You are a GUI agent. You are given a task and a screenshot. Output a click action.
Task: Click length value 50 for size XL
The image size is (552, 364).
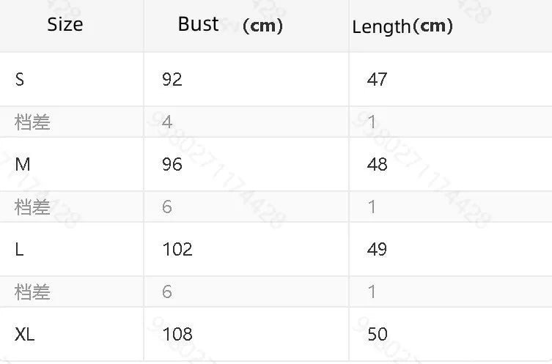coord(378,334)
